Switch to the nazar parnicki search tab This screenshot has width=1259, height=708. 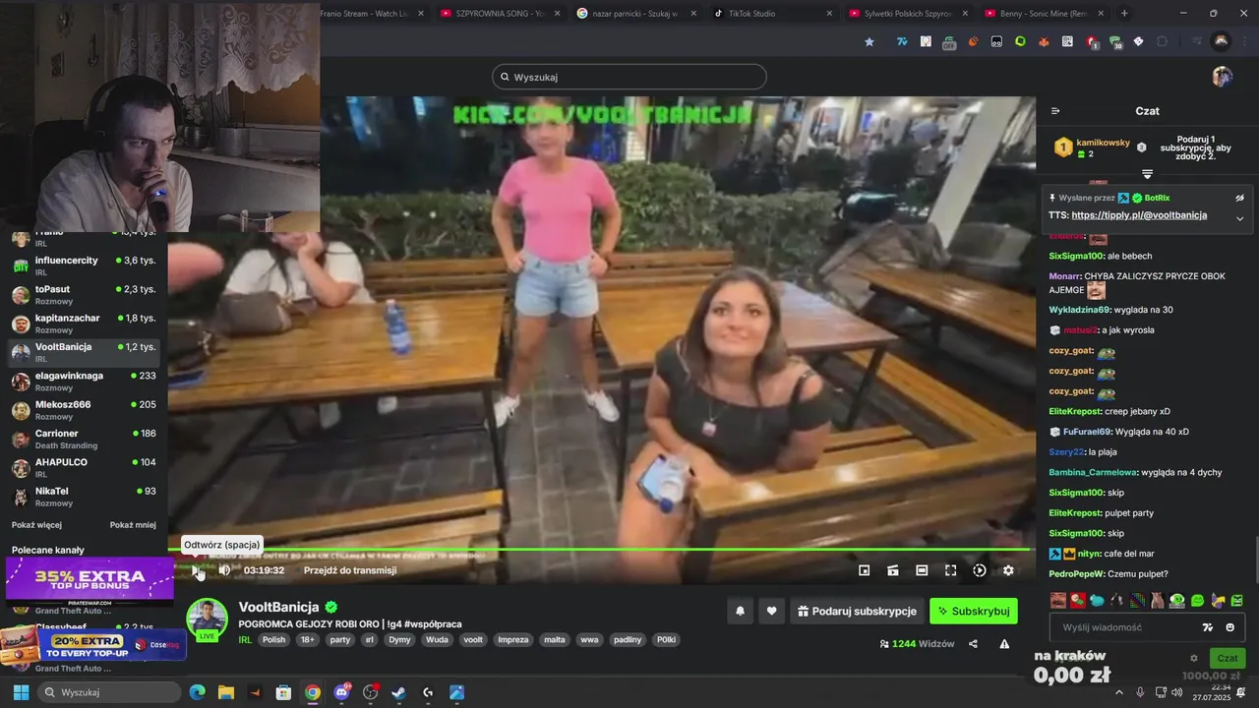pyautogui.click(x=635, y=14)
